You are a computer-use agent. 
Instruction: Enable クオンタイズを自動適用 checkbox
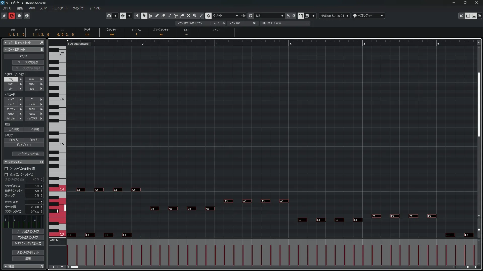6,169
